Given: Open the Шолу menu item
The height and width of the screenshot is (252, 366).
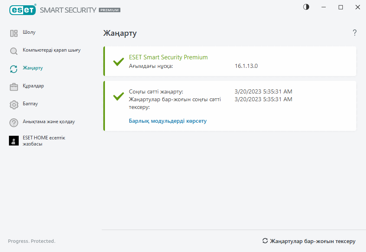Looking at the screenshot, I should tap(29, 32).
